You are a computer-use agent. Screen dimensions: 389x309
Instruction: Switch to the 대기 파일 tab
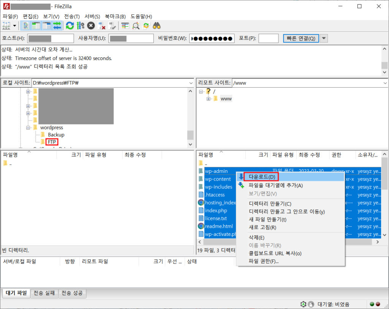(x=16, y=293)
